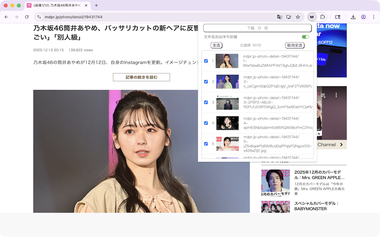380x237 pixels.
Task: Click the 下载 12 项 download button
Action: [x=257, y=28]
